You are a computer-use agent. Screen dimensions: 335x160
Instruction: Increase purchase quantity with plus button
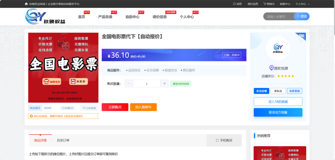click(x=165, y=84)
